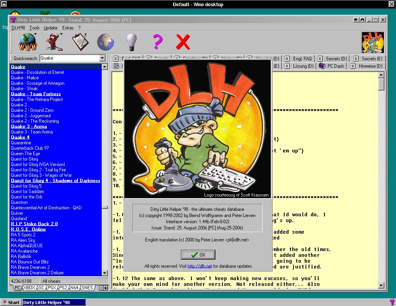Image resolution: width=396 pixels, height=306 pixels.
Task: Click the game list scroll down arrow
Action: [104, 274]
